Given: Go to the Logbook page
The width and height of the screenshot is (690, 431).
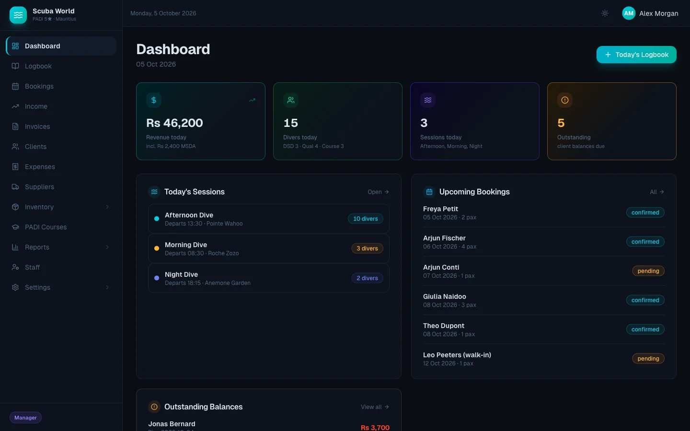Looking at the screenshot, I should point(61,66).
